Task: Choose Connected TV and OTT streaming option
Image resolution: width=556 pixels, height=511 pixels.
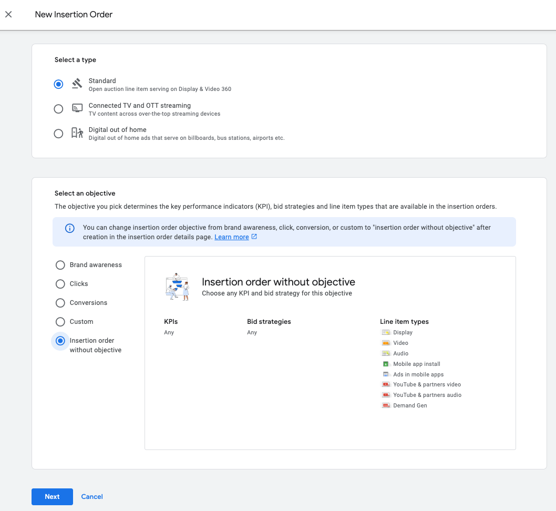Action: pyautogui.click(x=59, y=109)
